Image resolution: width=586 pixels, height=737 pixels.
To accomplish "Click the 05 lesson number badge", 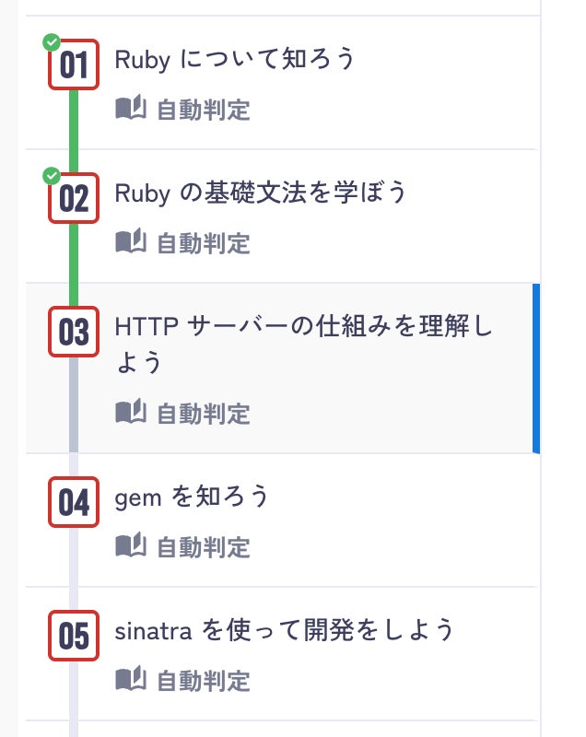I will tap(73, 636).
